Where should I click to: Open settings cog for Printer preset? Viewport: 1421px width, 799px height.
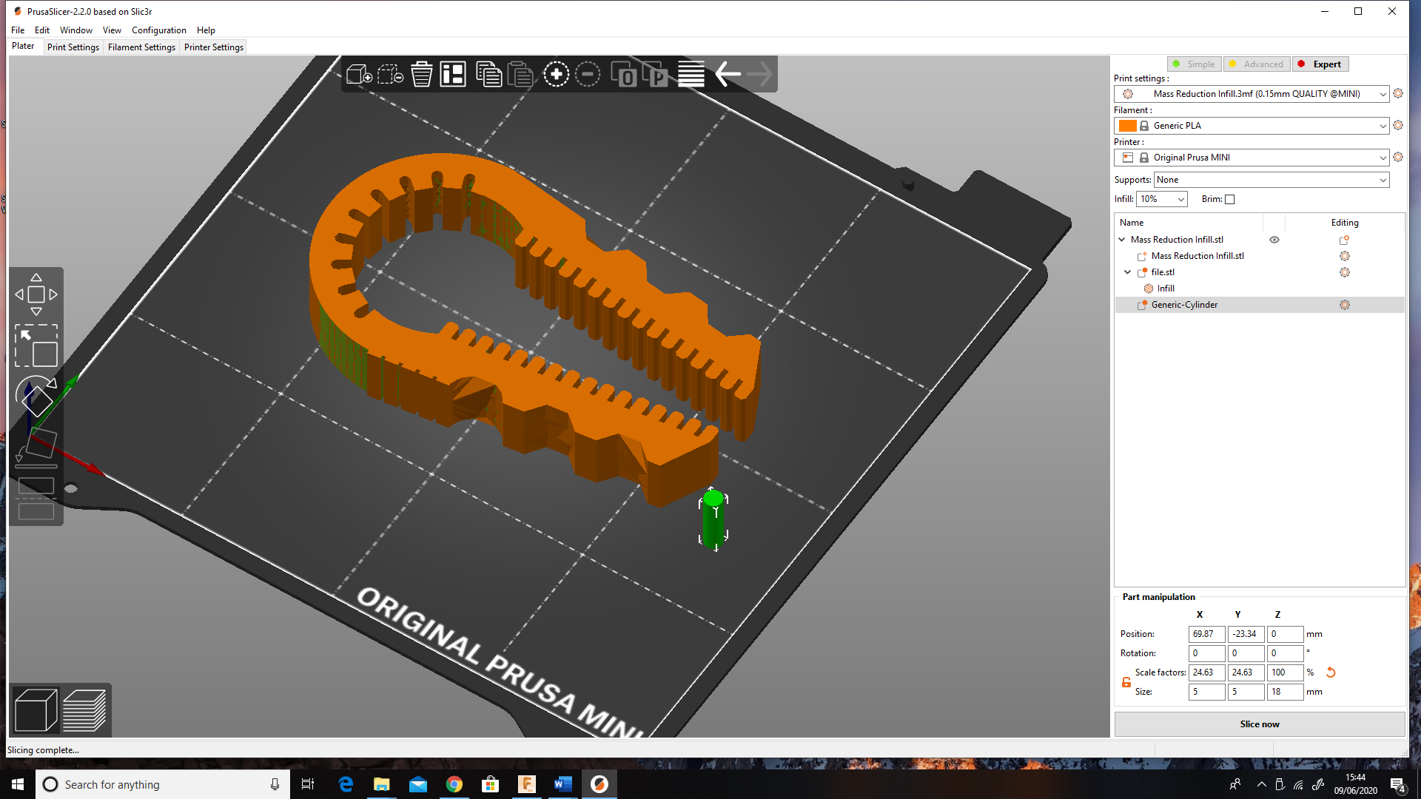tap(1398, 157)
